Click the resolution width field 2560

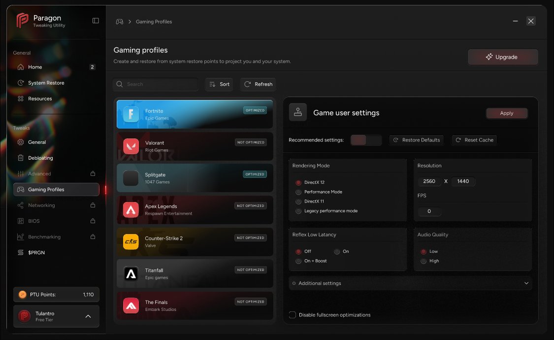tap(429, 181)
